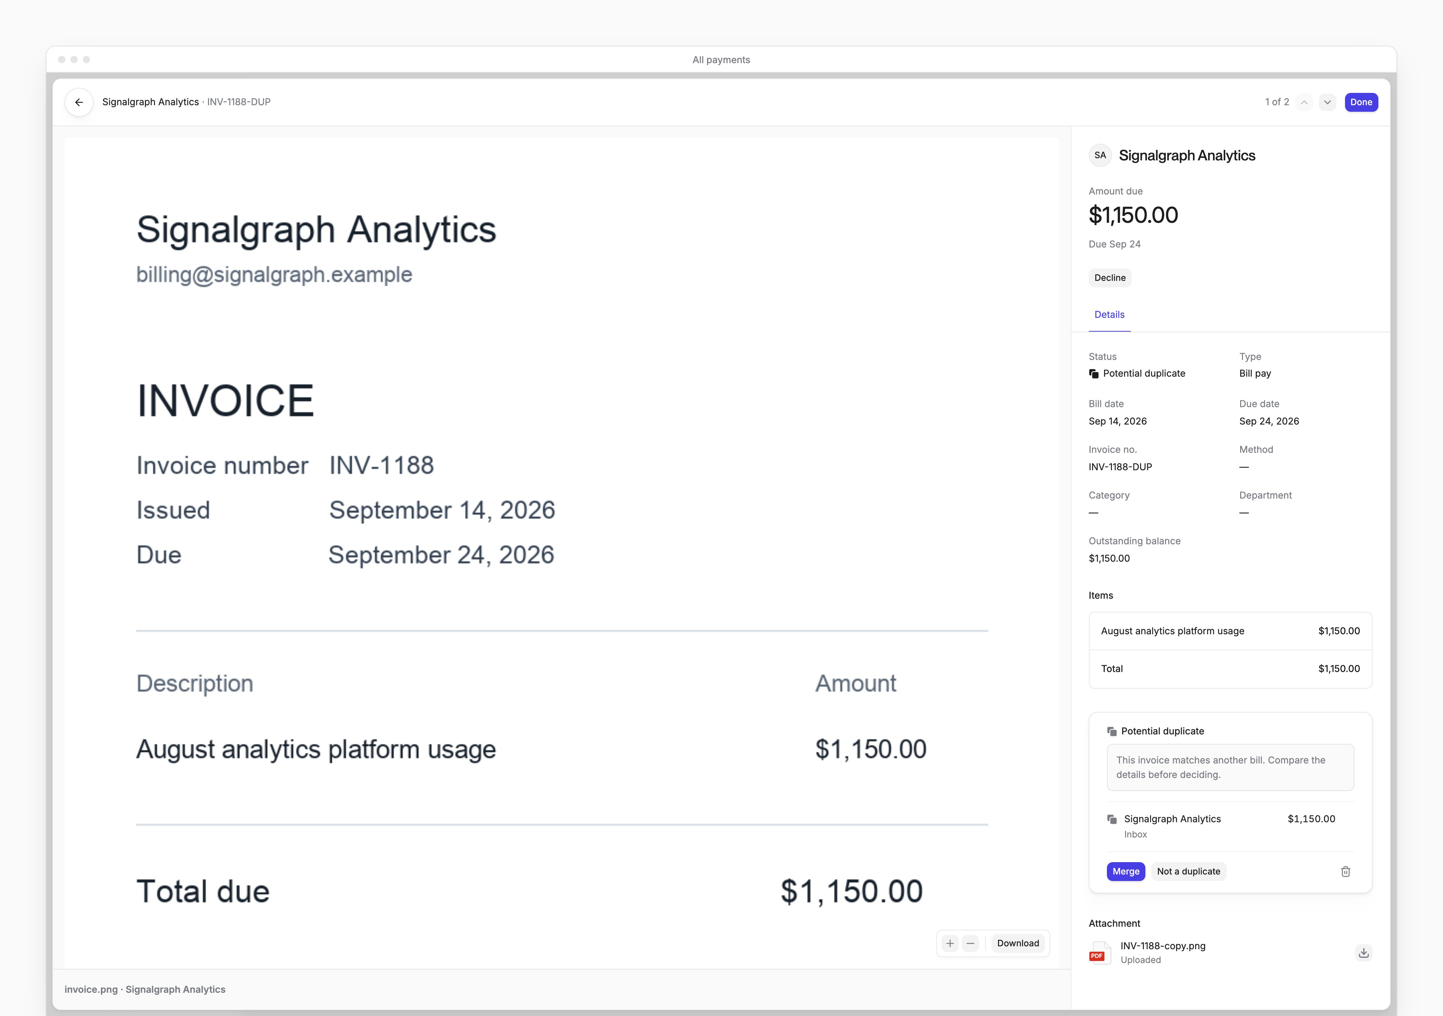Click the Method field dash value
Screen dimensions: 1443x1016
coord(1244,467)
